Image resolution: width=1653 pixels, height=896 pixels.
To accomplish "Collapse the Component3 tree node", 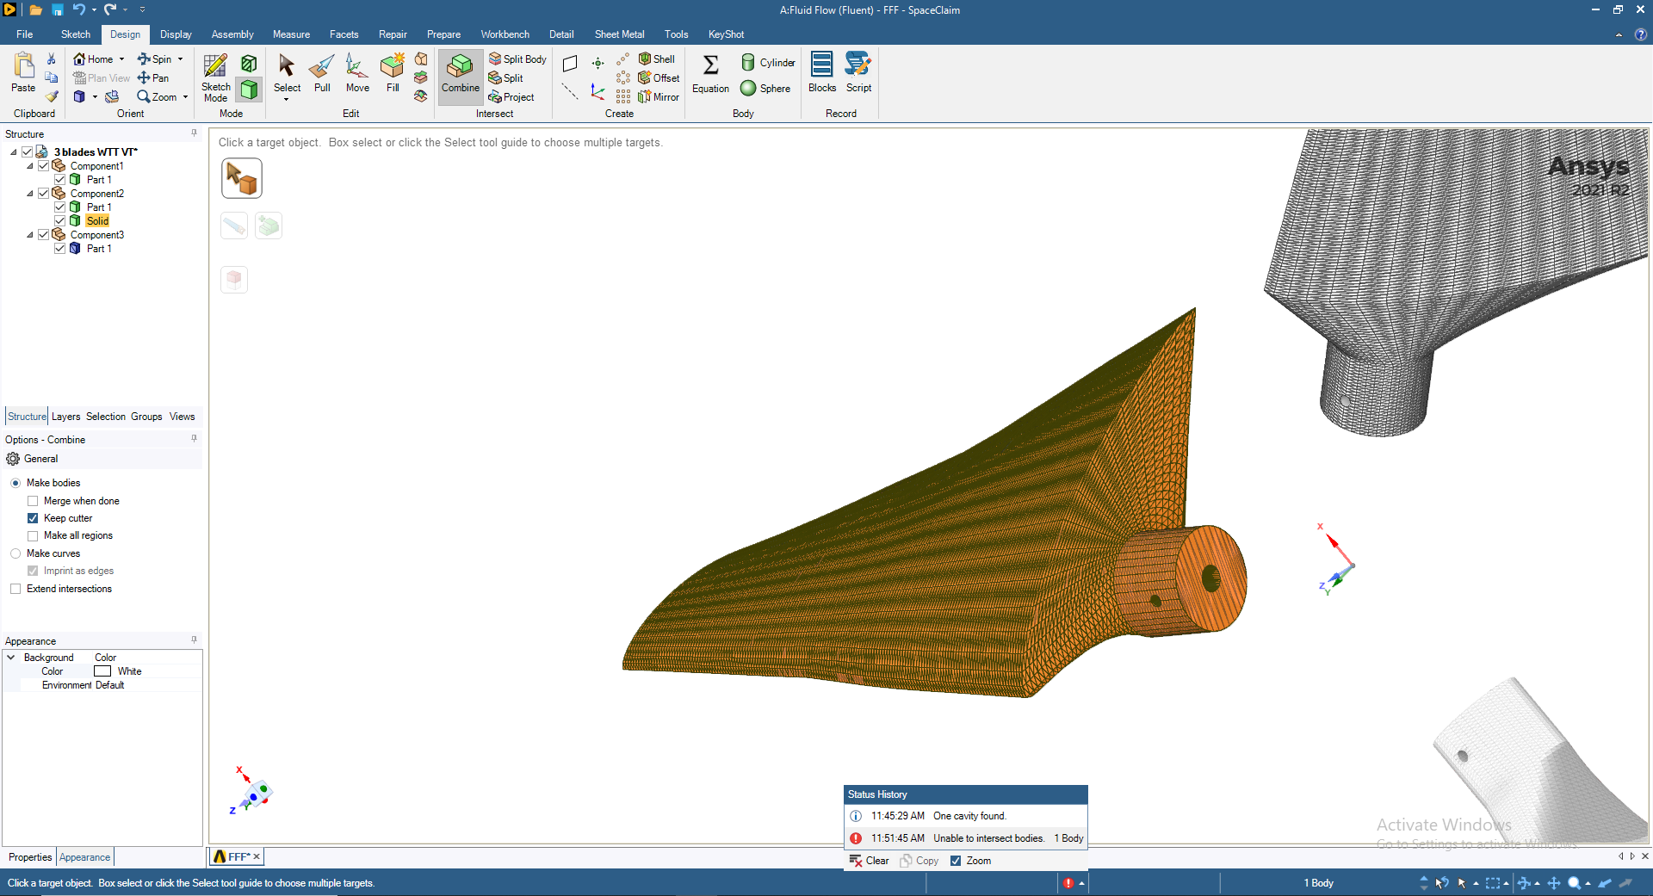I will pos(30,235).
